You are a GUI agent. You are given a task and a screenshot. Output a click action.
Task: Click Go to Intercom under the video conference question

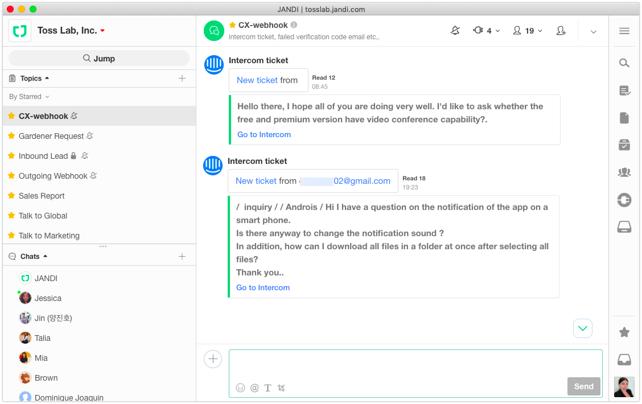click(264, 135)
